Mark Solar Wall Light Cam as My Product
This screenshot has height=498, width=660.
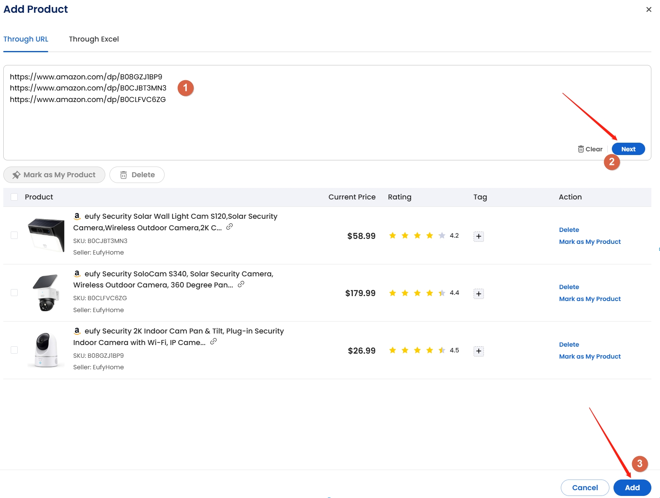[x=590, y=242]
